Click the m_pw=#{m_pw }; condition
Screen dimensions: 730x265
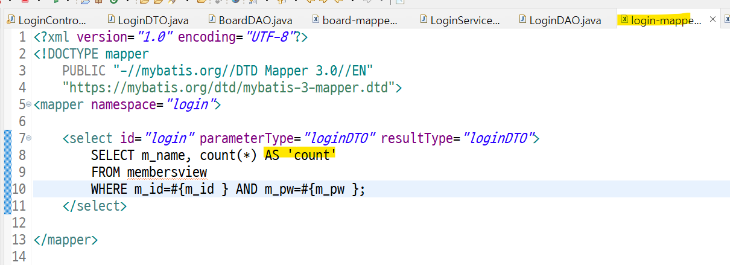pos(315,189)
